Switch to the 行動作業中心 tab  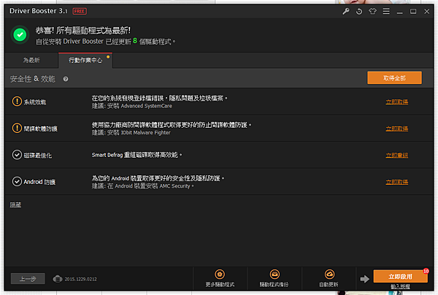85,61
